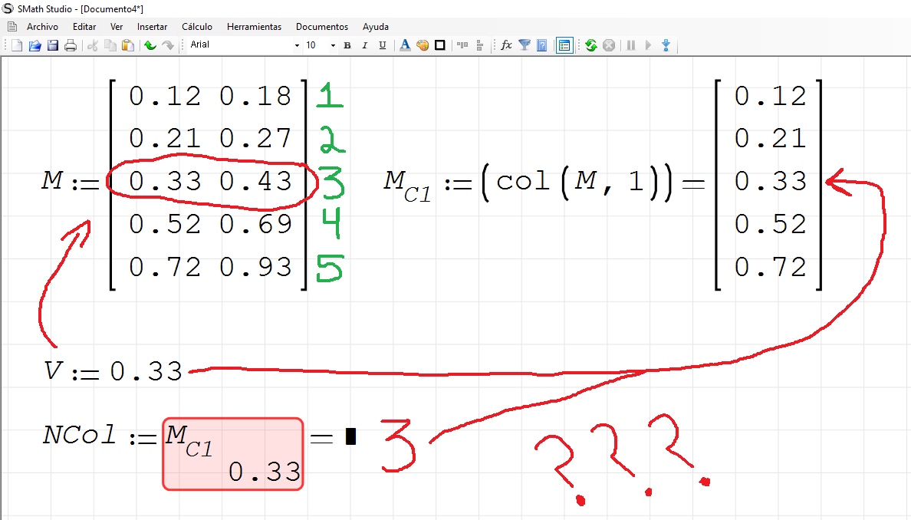Viewport: 911px width, 520px height.
Task: Toggle bold formatting
Action: pyautogui.click(x=347, y=46)
